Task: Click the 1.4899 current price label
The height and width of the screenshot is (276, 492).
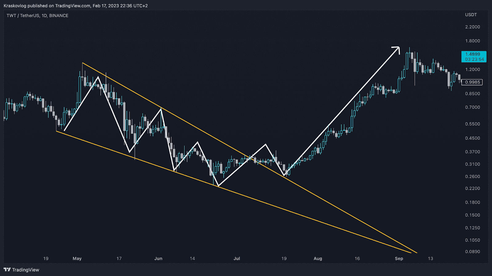Action: pyautogui.click(x=474, y=57)
